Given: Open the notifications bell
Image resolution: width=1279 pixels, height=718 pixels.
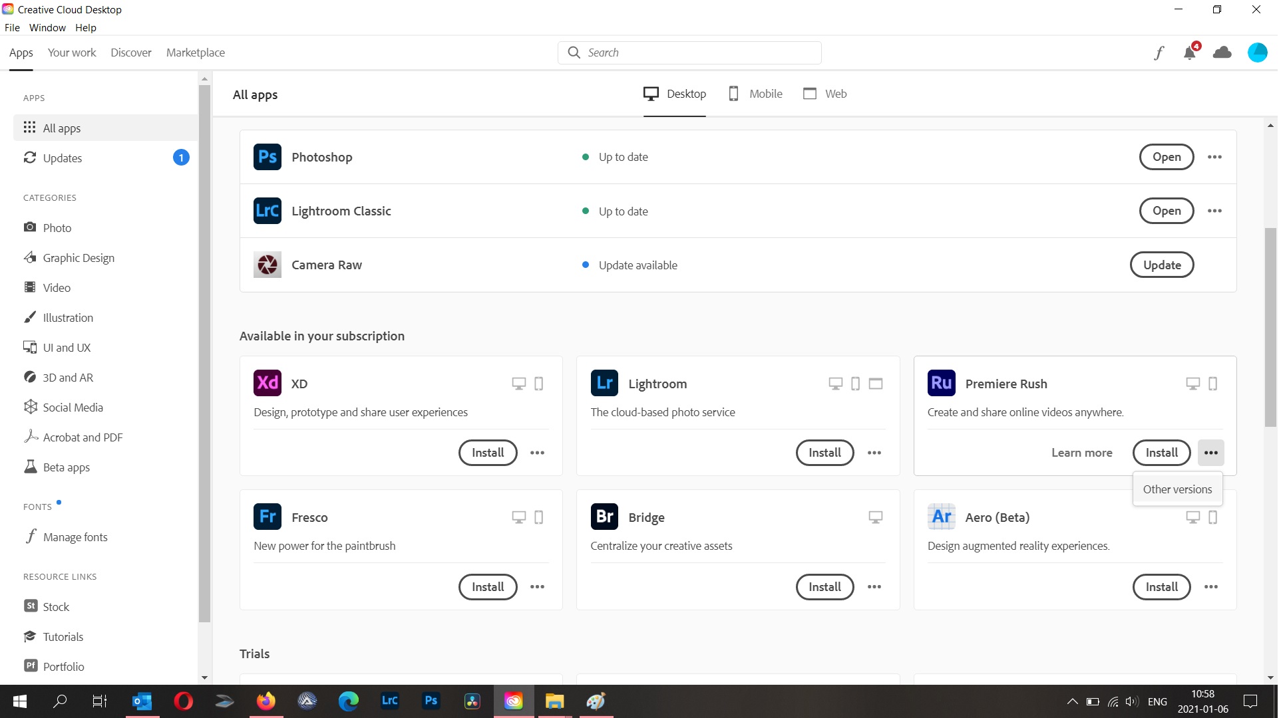Looking at the screenshot, I should [x=1190, y=53].
